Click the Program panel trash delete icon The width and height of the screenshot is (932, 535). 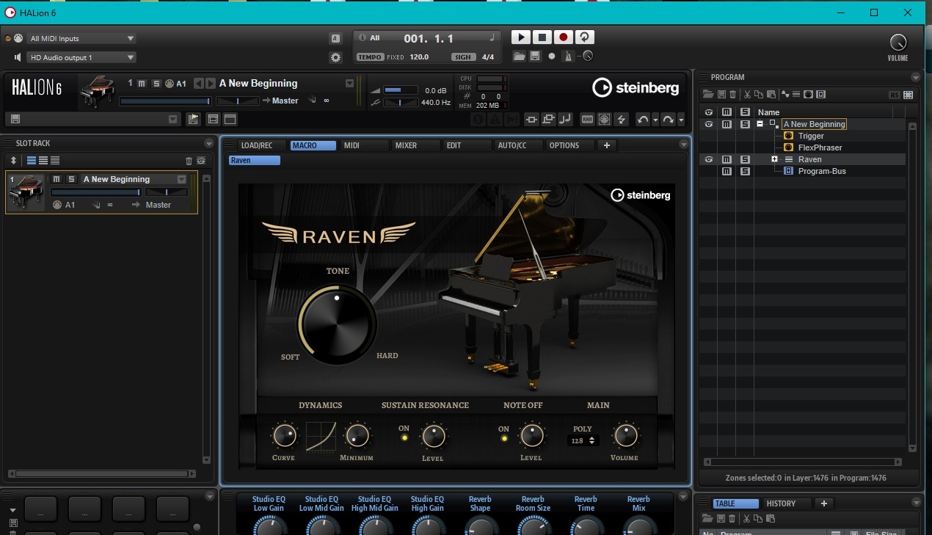(x=732, y=94)
